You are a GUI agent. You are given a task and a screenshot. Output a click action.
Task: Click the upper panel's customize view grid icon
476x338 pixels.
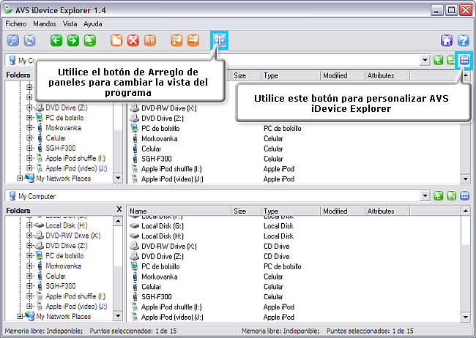point(464,61)
